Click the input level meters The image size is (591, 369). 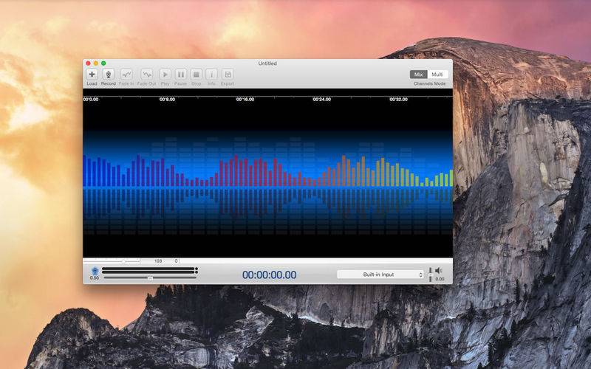point(150,270)
